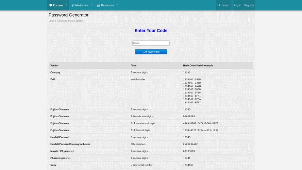The width and height of the screenshot is (302, 170).
Task: Select example serial 1234567-BF97
Action: (x=192, y=102)
